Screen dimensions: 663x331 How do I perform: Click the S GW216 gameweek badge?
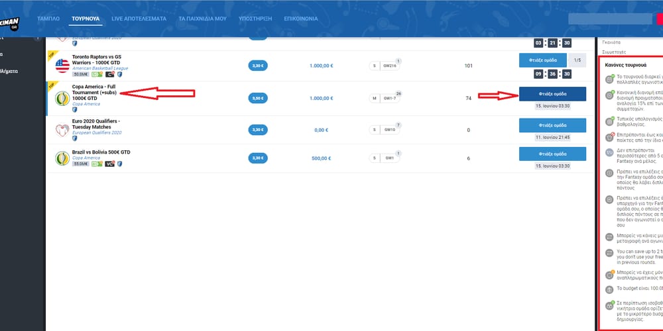coord(384,66)
